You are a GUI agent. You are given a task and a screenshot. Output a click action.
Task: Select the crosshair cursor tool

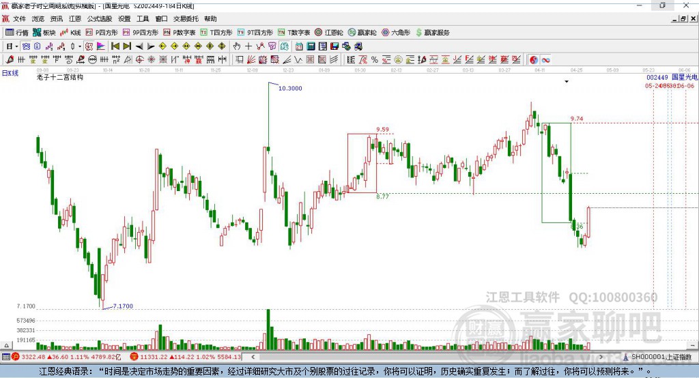point(248,46)
